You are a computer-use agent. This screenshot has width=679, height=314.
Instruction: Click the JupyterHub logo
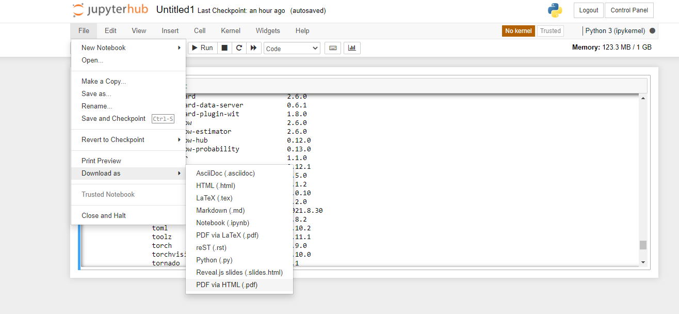click(x=110, y=10)
